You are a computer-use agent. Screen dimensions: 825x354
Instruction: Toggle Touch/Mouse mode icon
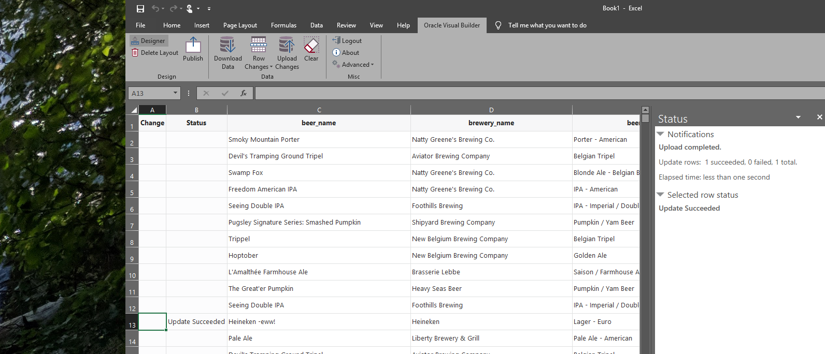[190, 8]
